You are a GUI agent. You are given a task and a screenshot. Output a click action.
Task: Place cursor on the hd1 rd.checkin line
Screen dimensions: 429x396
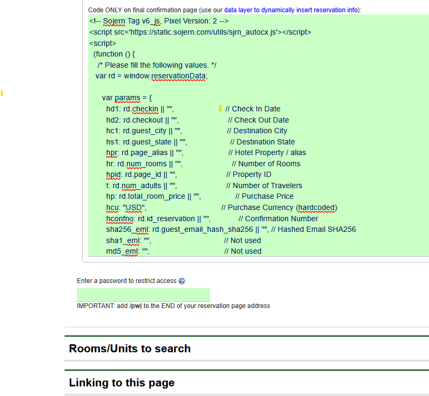pos(140,109)
